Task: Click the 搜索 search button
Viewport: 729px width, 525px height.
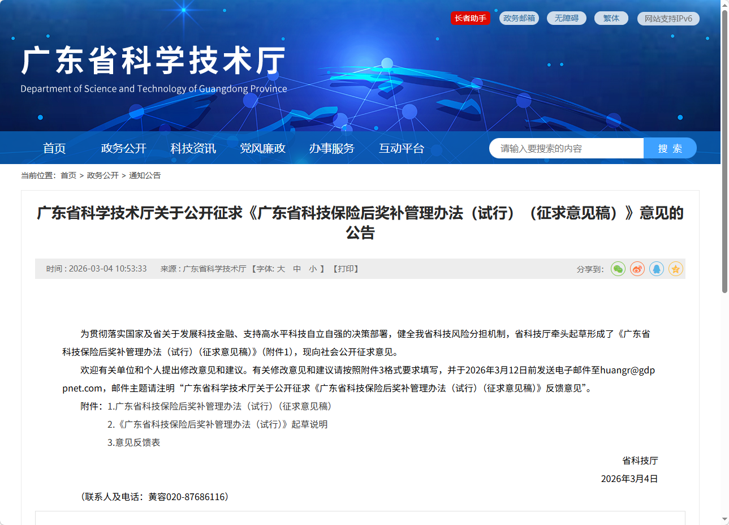Action: 670,148
